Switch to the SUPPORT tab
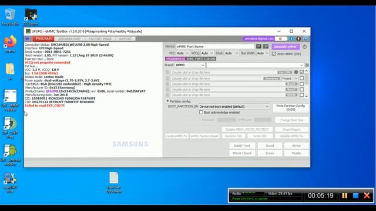The height and width of the screenshot is (211, 376). (125, 39)
